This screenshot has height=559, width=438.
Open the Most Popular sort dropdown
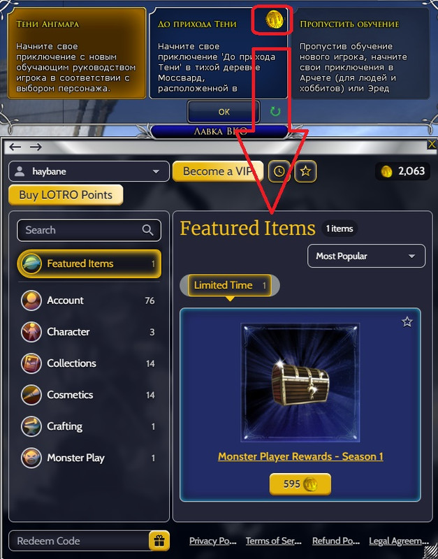point(366,256)
